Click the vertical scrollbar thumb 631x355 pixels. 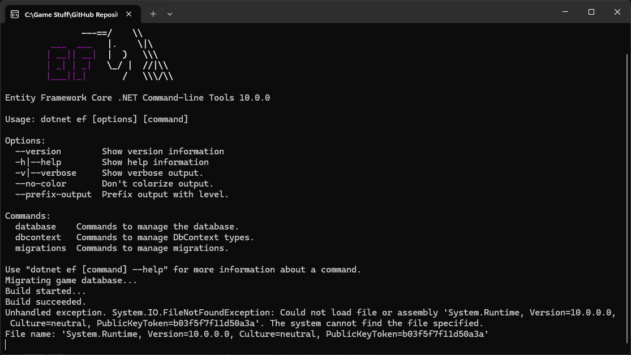click(627, 198)
